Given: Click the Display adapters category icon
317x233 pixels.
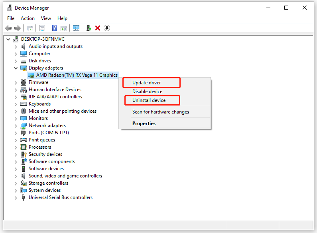Looking at the screenshot, I should click(24, 68).
